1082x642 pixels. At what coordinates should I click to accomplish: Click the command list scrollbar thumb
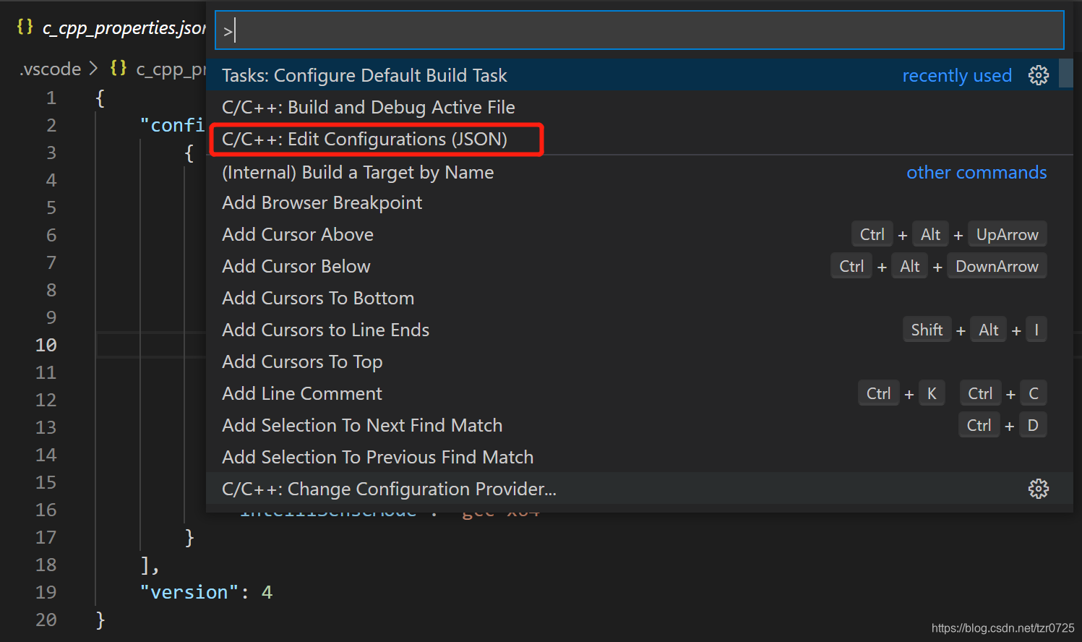tap(1065, 73)
